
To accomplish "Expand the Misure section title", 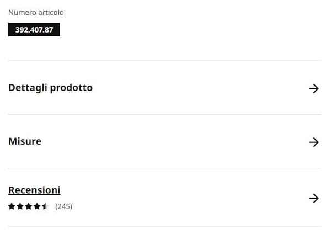I will click(x=25, y=141).
